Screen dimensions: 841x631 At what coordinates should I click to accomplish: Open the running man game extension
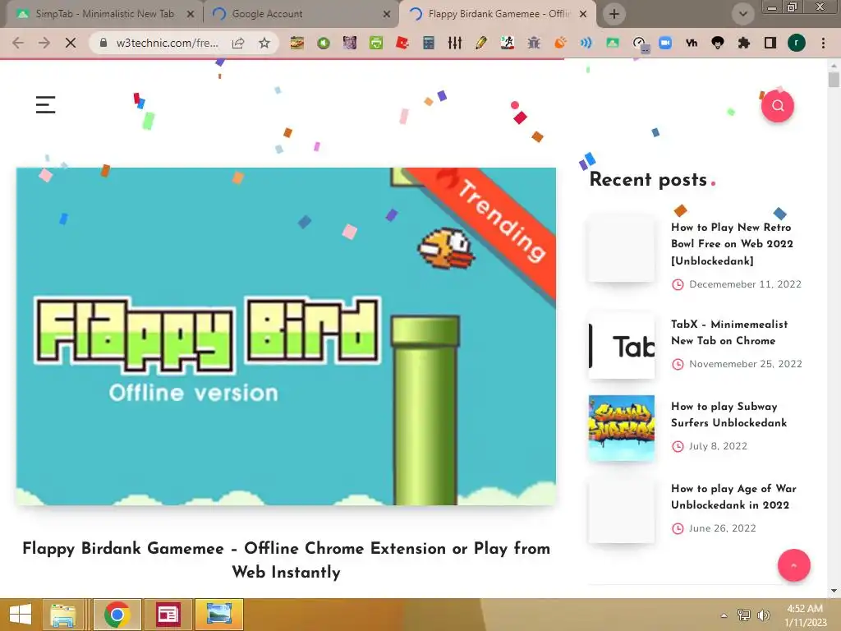click(508, 43)
